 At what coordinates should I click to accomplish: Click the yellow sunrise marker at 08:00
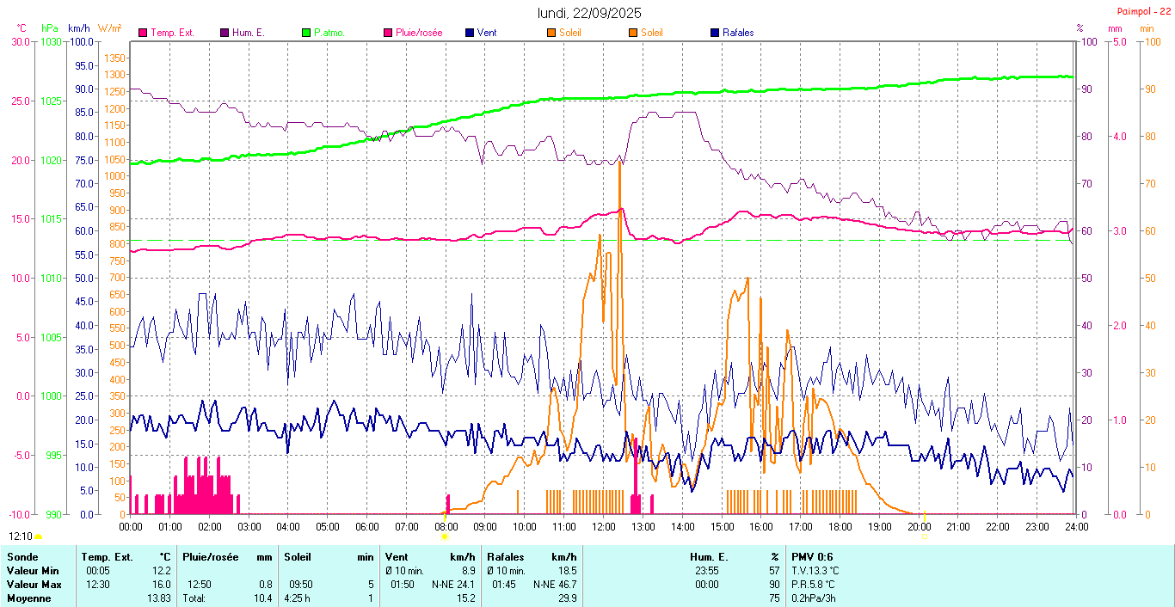[x=445, y=536]
